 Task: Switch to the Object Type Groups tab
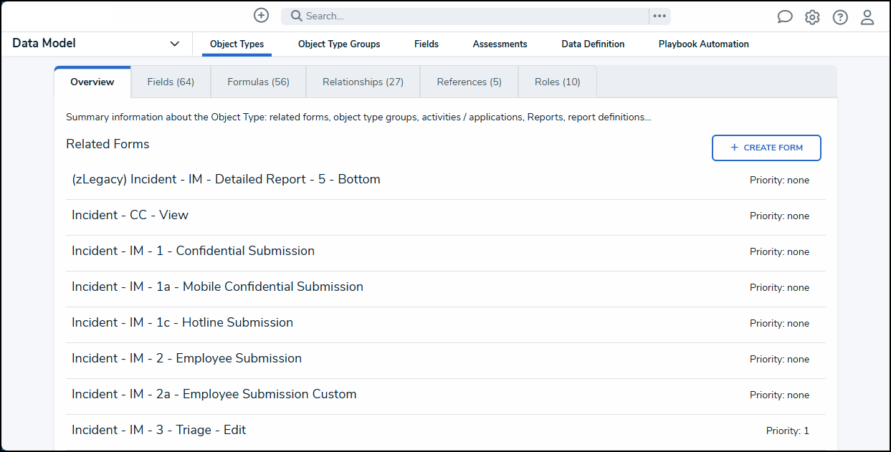coord(339,44)
